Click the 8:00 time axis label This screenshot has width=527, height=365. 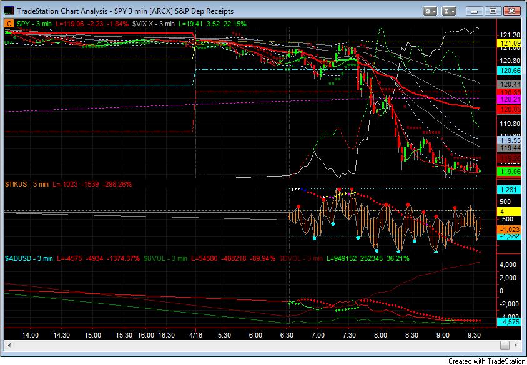pyautogui.click(x=380, y=335)
